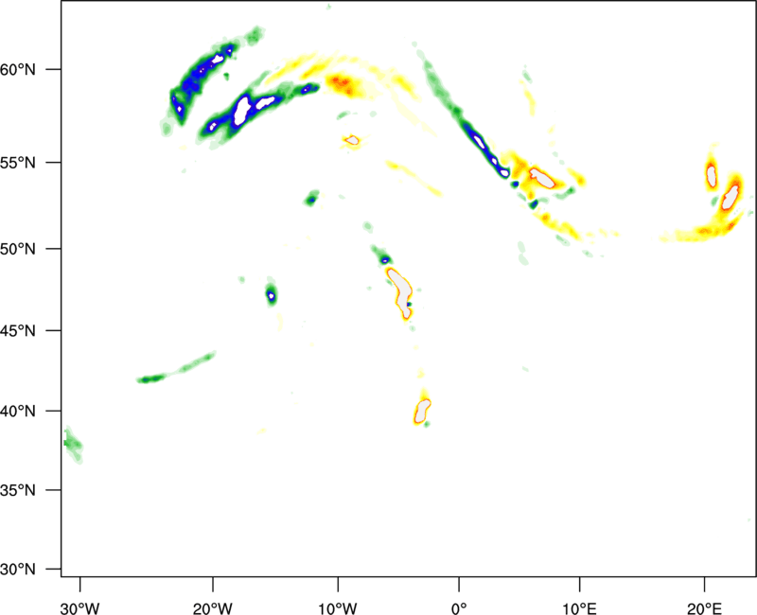Screen dimensions: 757x615
Task: Click the thin green streak near 42°N, 25°W
Action: [x=176, y=369]
